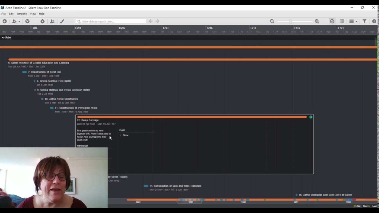Click the overview bar viewport box near 1701

(x=189, y=201)
